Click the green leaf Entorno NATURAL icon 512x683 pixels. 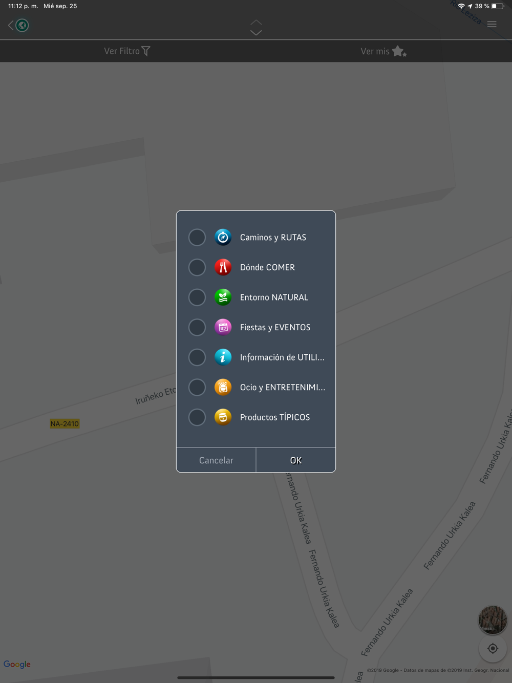[223, 297]
